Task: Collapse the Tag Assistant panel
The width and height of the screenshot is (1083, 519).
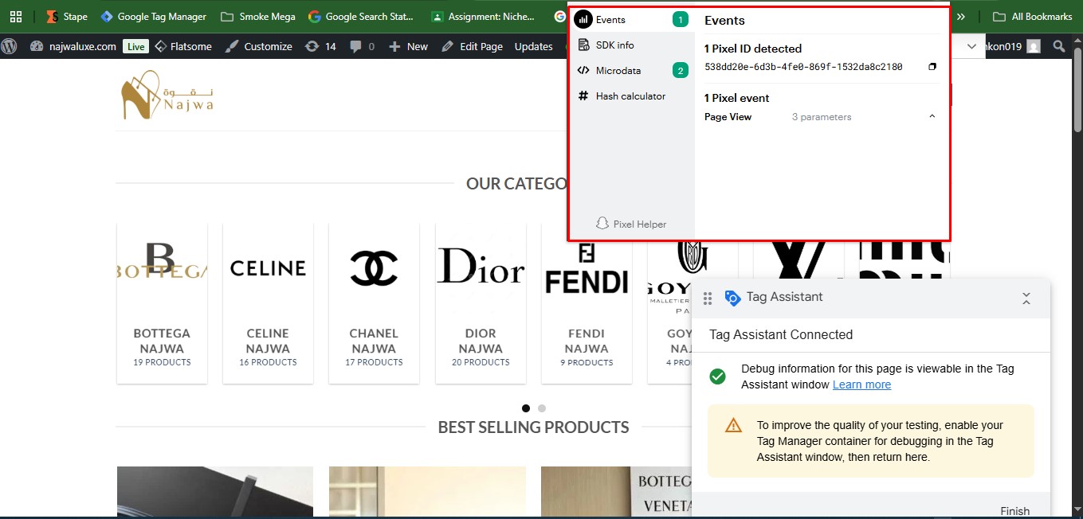Action: pyautogui.click(x=1026, y=299)
